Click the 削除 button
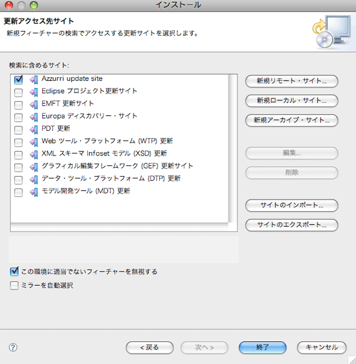 [x=291, y=172]
